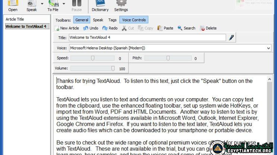
Task: Toggle the Speak toolbar
Action: coord(98,20)
